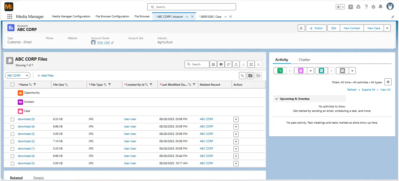View the account hierarchy icon
399x181 pixels.
click(x=301, y=28)
